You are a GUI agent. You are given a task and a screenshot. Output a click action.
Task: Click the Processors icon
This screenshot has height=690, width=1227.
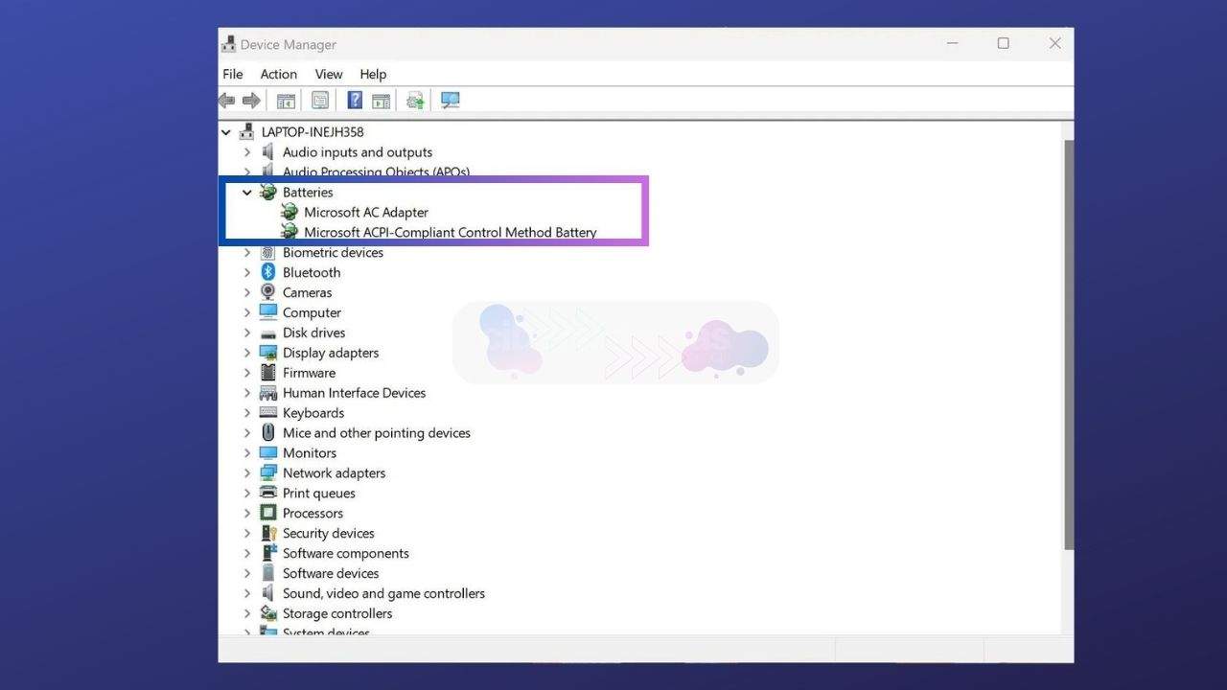click(268, 514)
